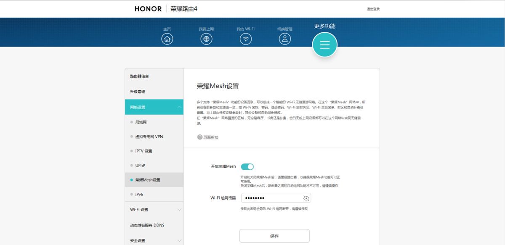
Task: Expand the 安全设置 section chevron
Action: pos(180,241)
